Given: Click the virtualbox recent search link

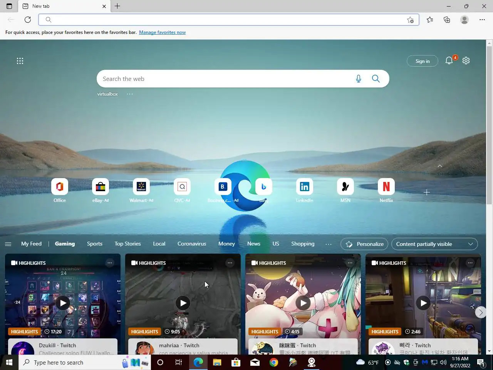Looking at the screenshot, I should click(x=107, y=94).
